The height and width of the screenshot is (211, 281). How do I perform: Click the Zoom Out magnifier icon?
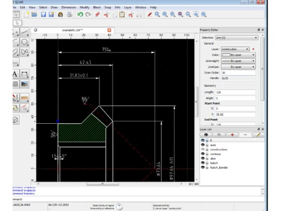(x=165, y=15)
